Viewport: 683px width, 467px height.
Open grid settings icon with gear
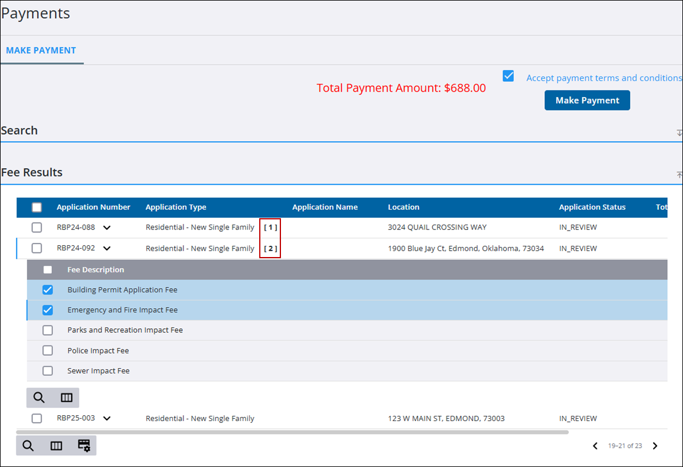[84, 446]
